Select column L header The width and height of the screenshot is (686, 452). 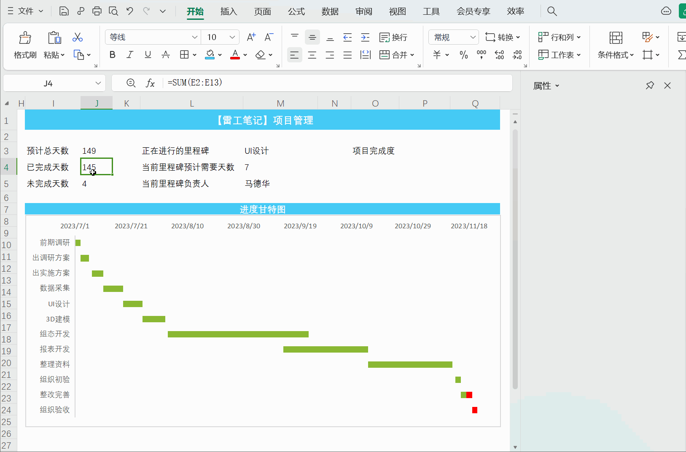[x=192, y=103]
